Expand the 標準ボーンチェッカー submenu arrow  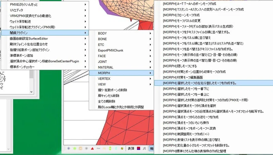[85, 67]
